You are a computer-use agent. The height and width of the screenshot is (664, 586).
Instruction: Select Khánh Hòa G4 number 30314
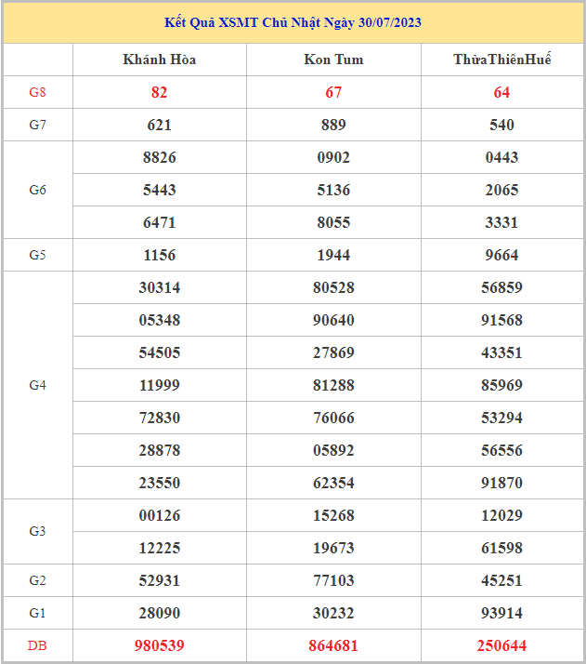pos(160,287)
